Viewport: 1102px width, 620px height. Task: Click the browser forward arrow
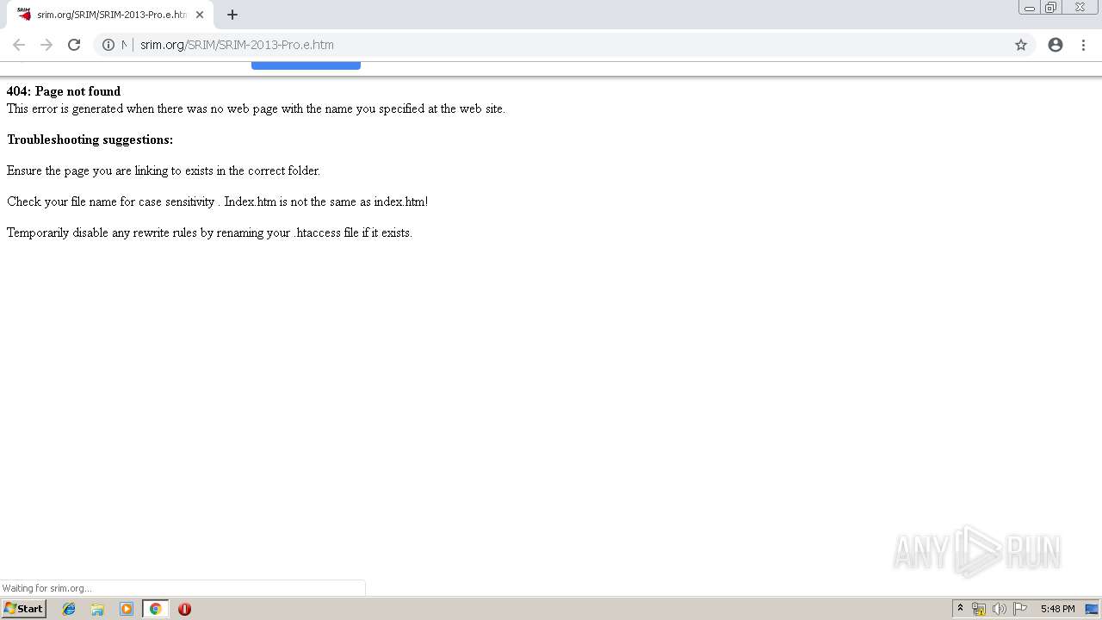(x=46, y=45)
